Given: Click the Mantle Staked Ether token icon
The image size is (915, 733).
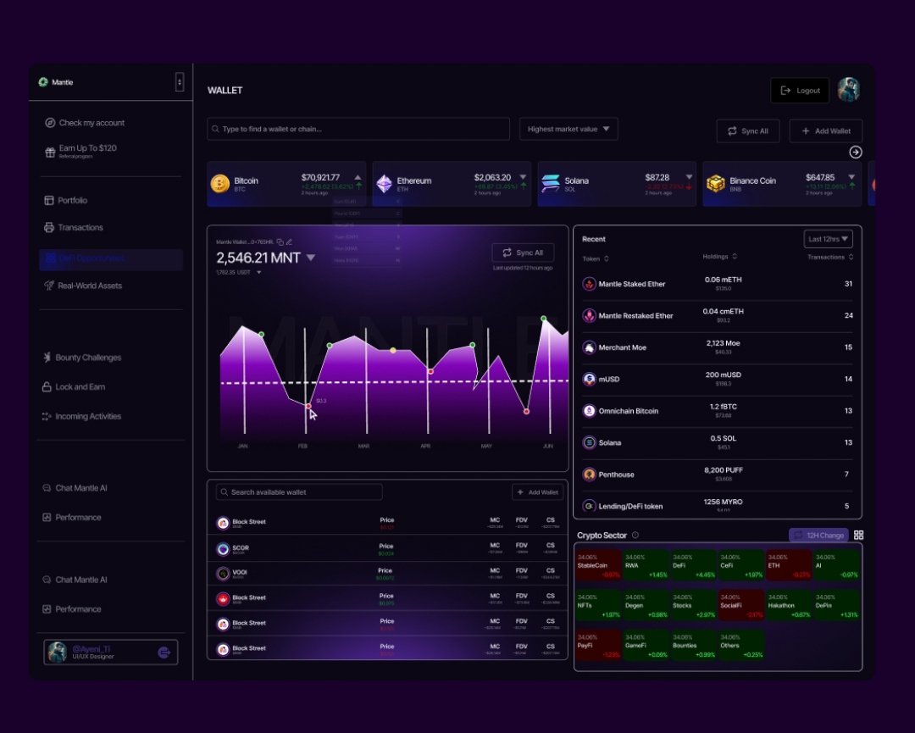Looking at the screenshot, I should coord(590,284).
